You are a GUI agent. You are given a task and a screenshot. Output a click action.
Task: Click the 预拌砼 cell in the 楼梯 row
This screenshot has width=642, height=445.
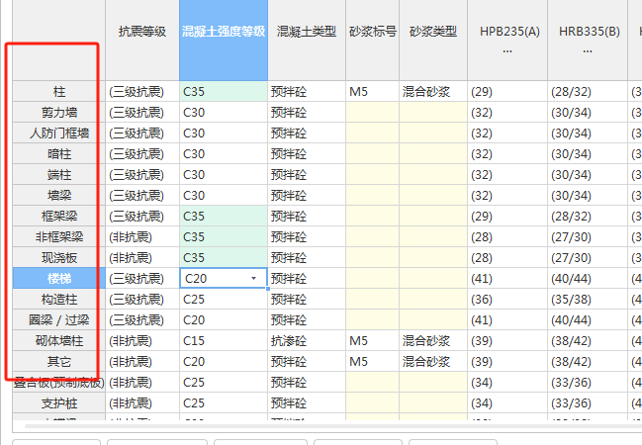click(307, 279)
